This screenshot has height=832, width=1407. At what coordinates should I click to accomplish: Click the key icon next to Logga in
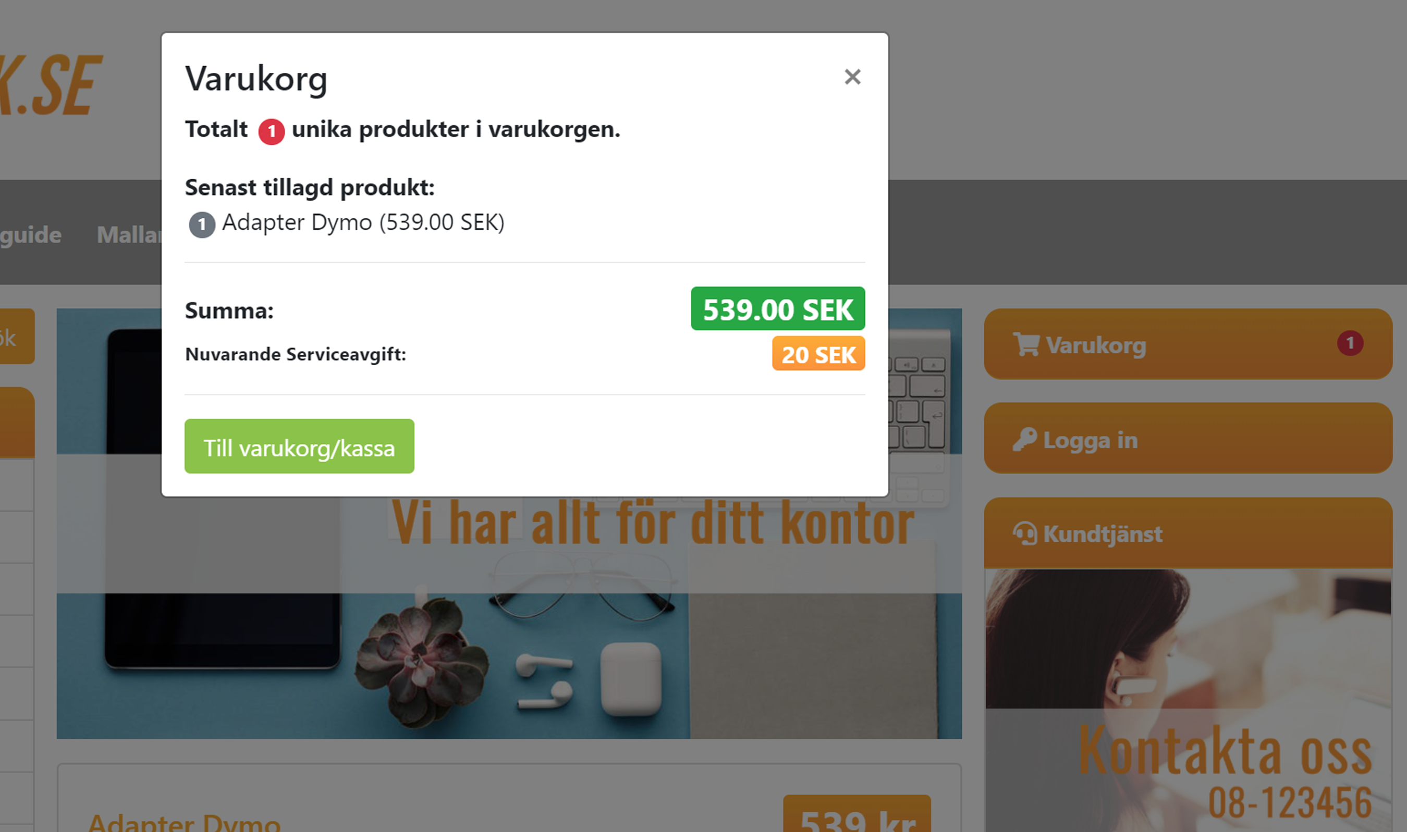[1024, 440]
